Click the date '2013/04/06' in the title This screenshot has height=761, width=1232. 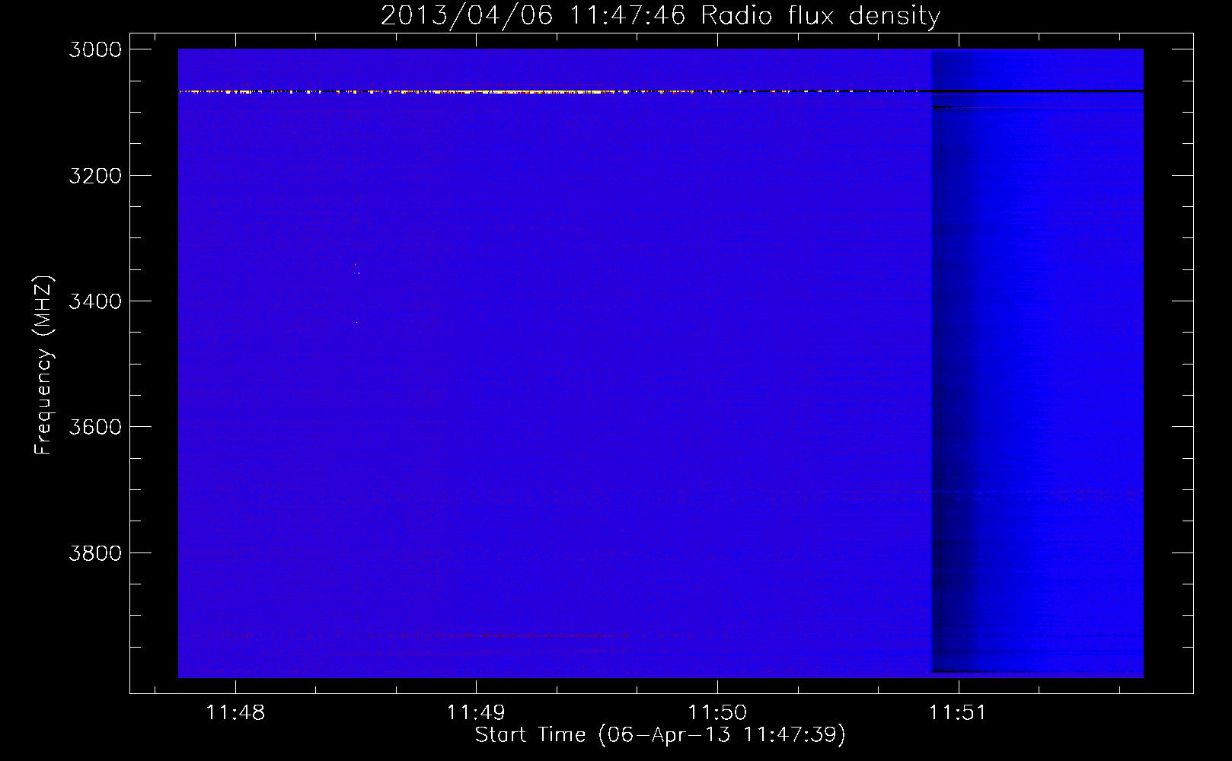pos(467,15)
